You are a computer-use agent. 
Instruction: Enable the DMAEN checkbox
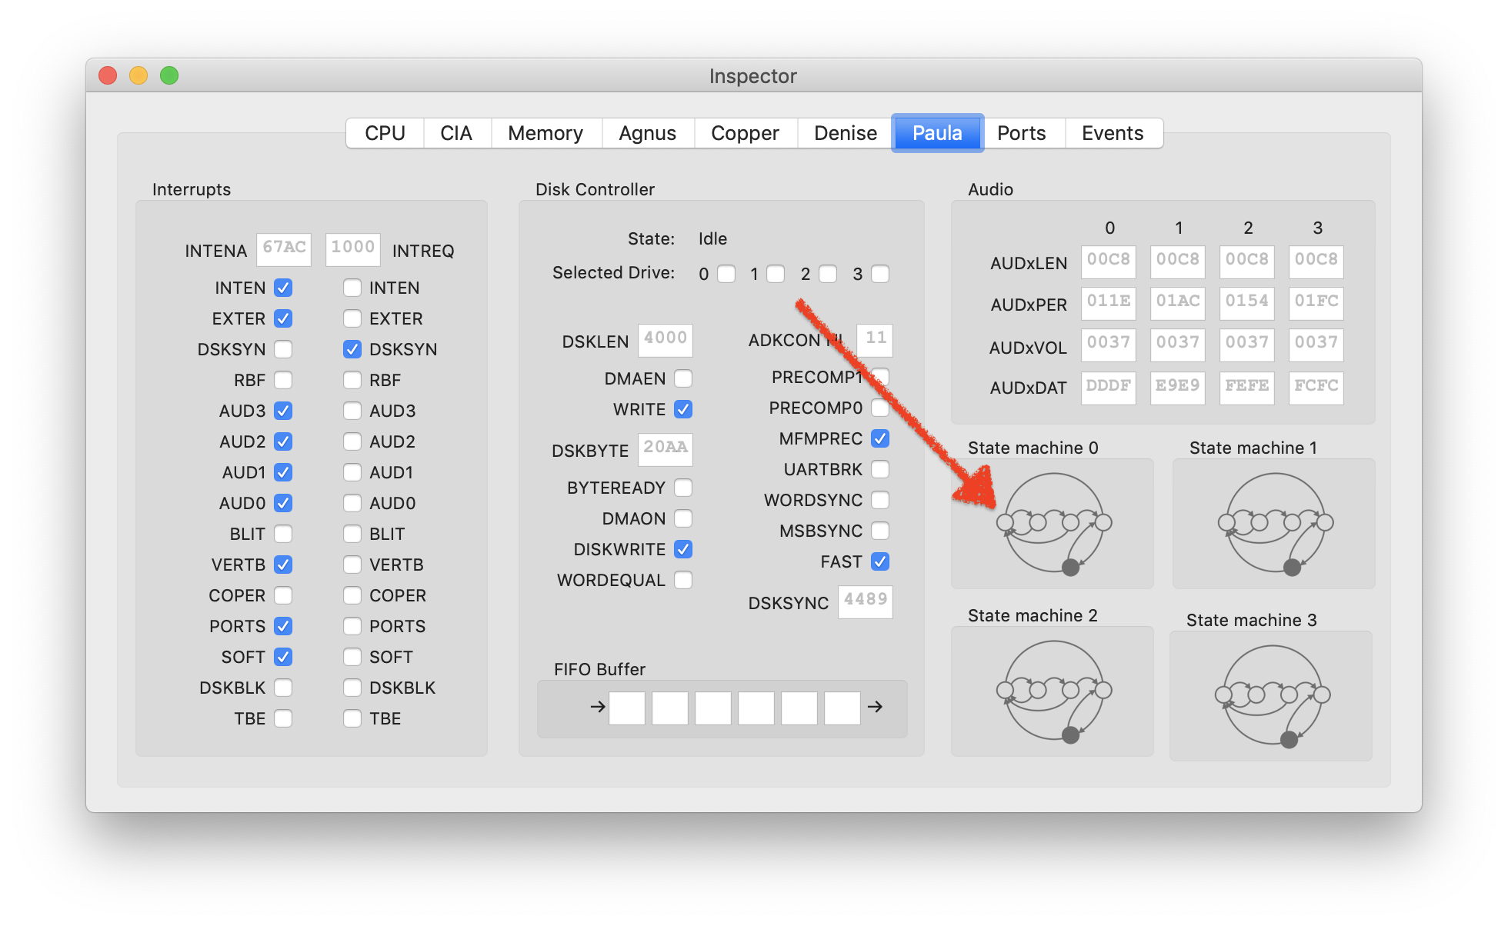pos(683,378)
